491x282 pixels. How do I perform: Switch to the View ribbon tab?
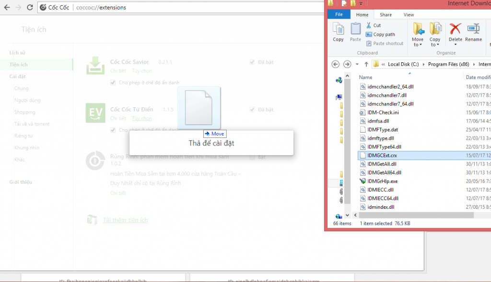(409, 15)
